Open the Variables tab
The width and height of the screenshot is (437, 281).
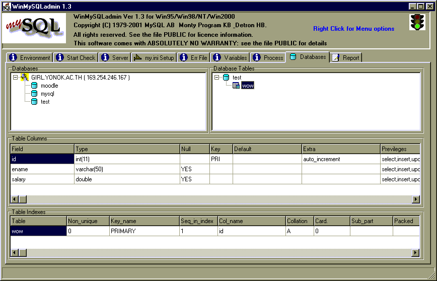[230, 58]
